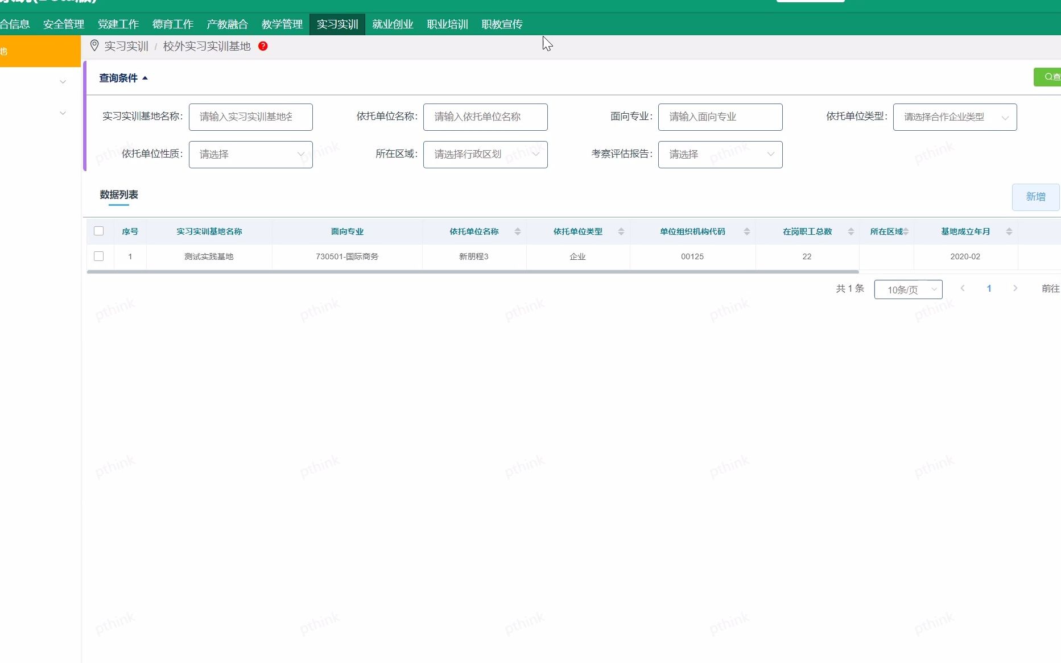Open the 依托单位类型 dropdown
The image size is (1061, 663).
point(955,117)
